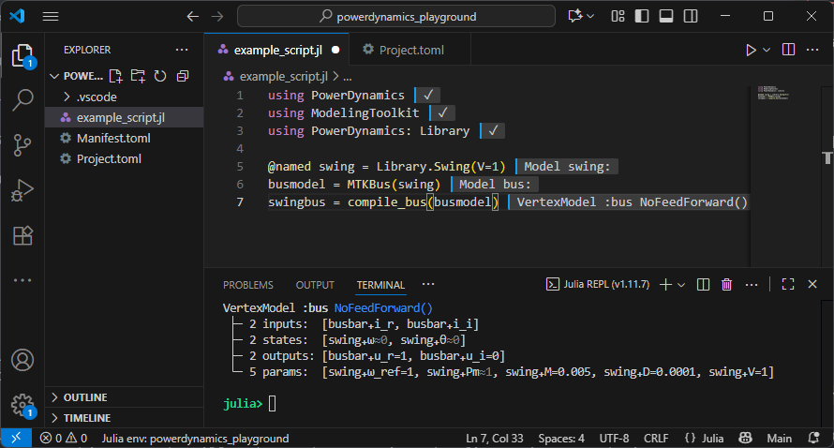Switch to the PROBLEMS panel tab
Screen dimensions: 834x448
[248, 285]
